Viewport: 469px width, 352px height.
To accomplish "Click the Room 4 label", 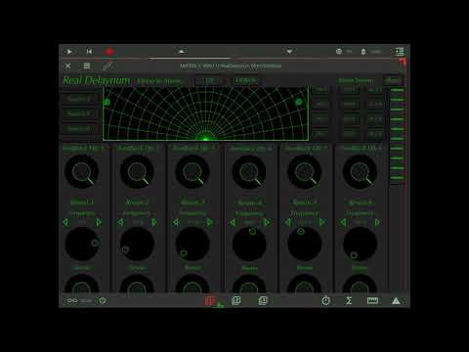I will [249, 202].
